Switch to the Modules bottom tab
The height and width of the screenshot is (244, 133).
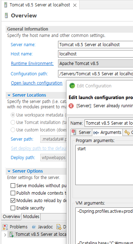click(31, 216)
